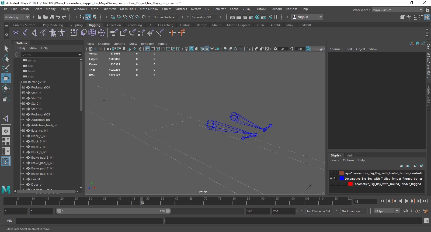Open the No Character Set dropdown
Image resolution: width=431 pixels, height=232 pixels.
click(x=319, y=211)
